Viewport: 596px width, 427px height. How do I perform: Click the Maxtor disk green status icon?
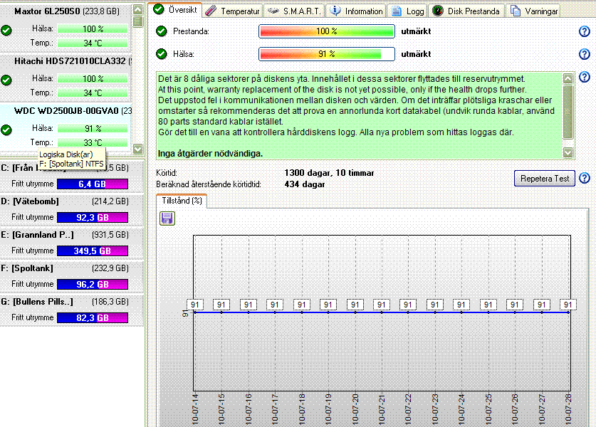[6, 30]
